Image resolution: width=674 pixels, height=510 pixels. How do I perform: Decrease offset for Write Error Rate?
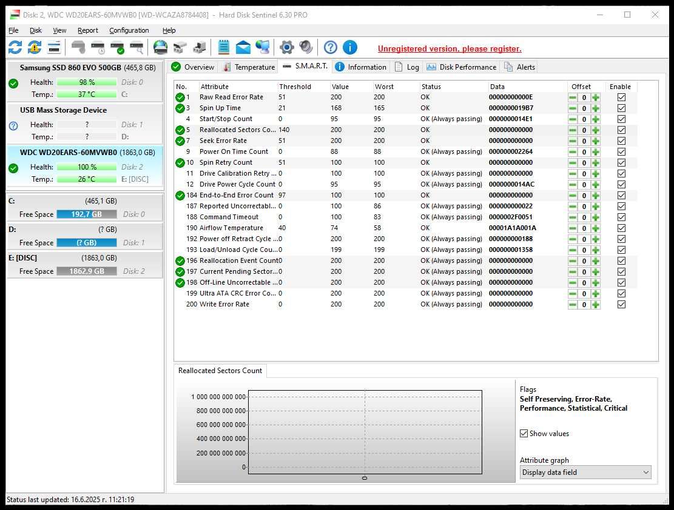click(573, 305)
